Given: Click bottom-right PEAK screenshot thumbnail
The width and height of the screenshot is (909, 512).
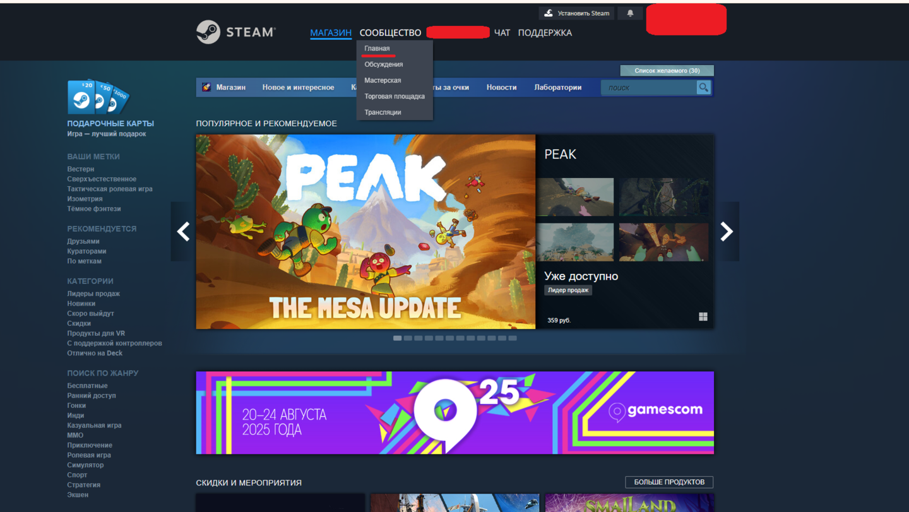Looking at the screenshot, I should point(664,242).
